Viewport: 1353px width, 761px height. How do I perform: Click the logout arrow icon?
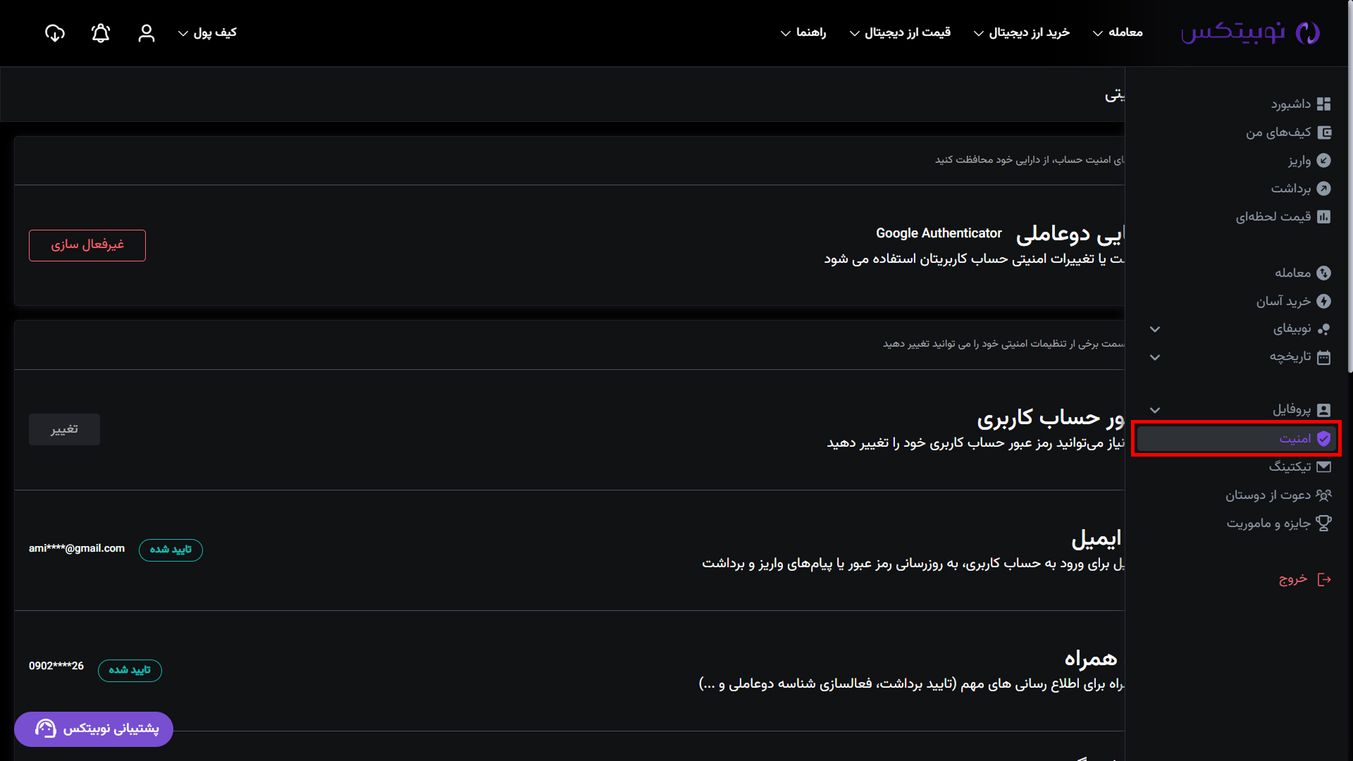(x=1324, y=579)
